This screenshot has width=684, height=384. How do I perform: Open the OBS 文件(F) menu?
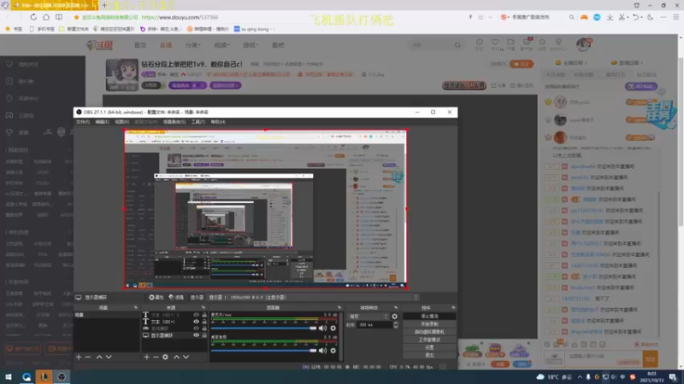coord(82,122)
